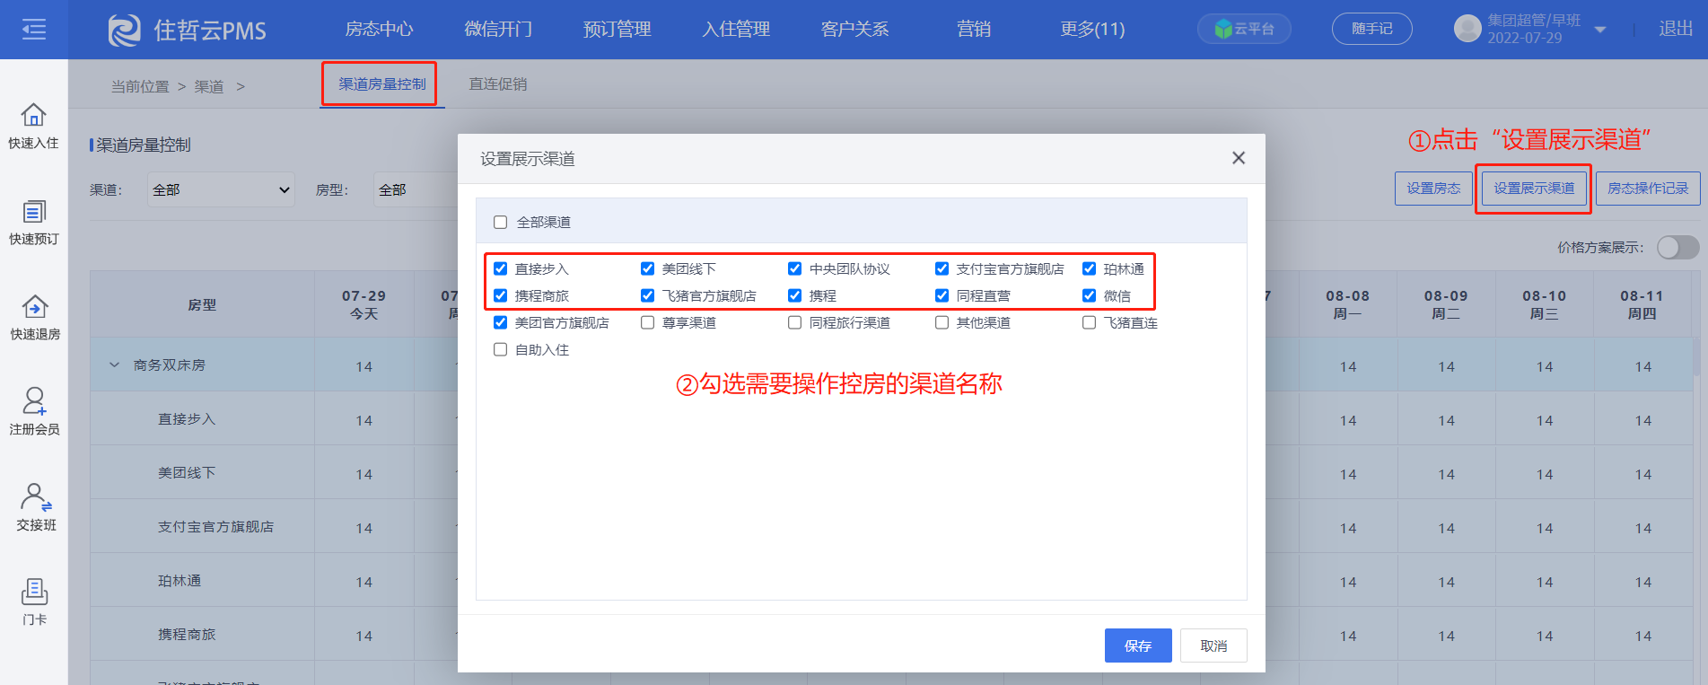Select the 直接步入 table row label
This screenshot has width=1708, height=685.
point(187,419)
